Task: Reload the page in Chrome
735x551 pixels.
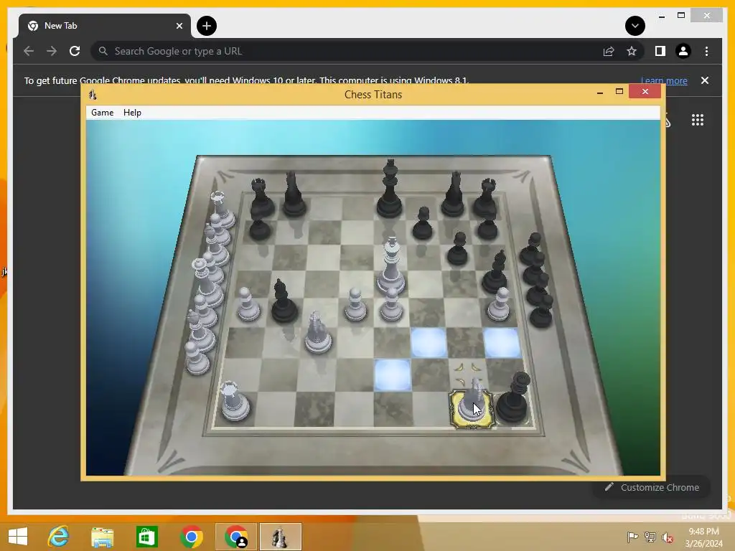Action: click(x=75, y=51)
